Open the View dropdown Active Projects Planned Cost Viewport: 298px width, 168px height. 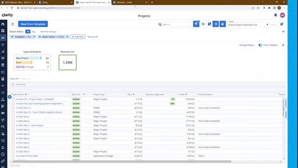pyautogui.click(x=248, y=25)
